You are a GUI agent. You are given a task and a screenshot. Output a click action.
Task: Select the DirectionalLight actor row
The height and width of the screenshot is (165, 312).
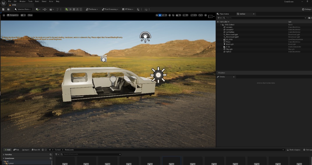[232, 35]
